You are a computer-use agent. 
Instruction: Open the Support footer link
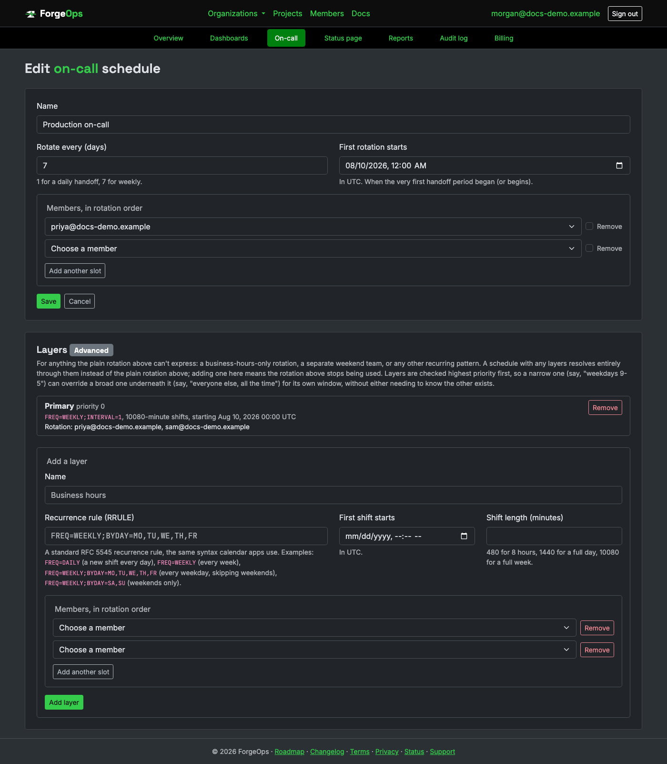point(442,752)
